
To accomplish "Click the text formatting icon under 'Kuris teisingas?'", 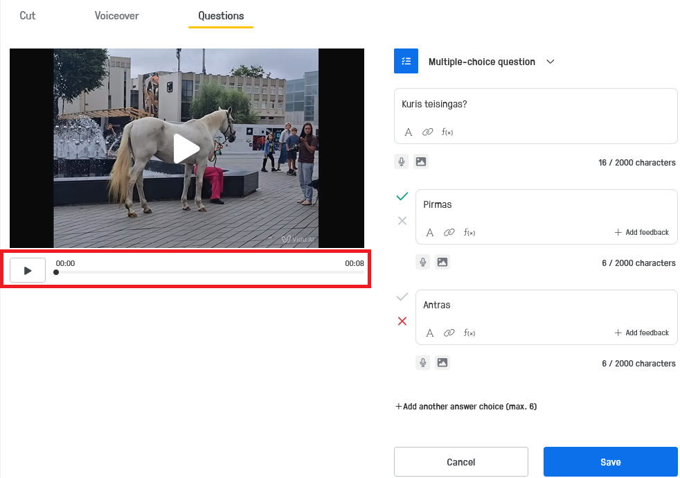I will tap(409, 132).
